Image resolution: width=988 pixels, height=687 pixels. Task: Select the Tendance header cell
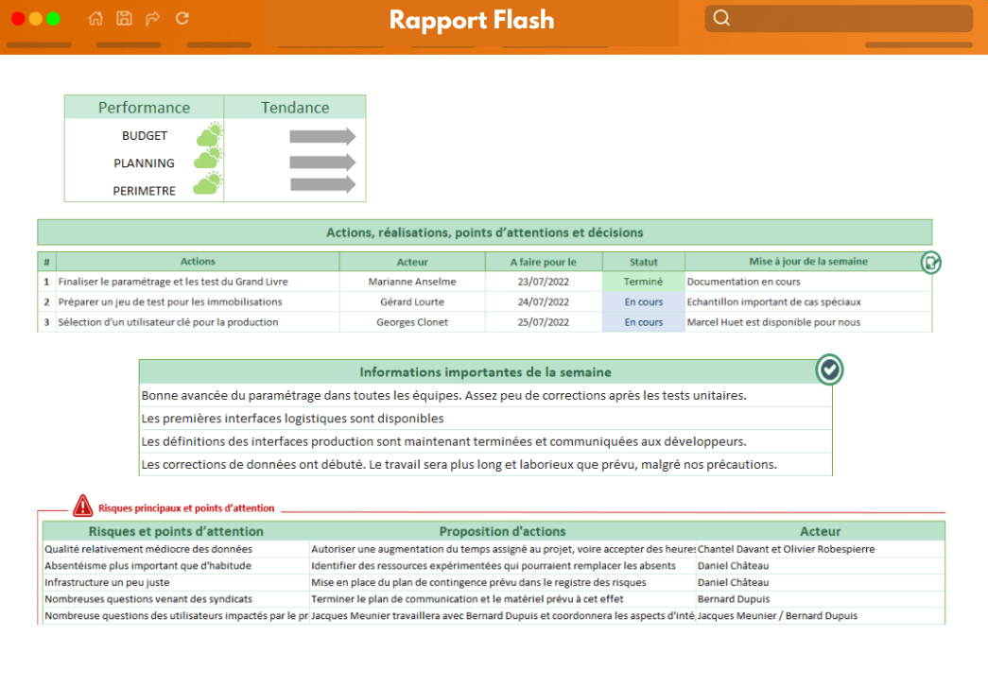click(x=295, y=108)
